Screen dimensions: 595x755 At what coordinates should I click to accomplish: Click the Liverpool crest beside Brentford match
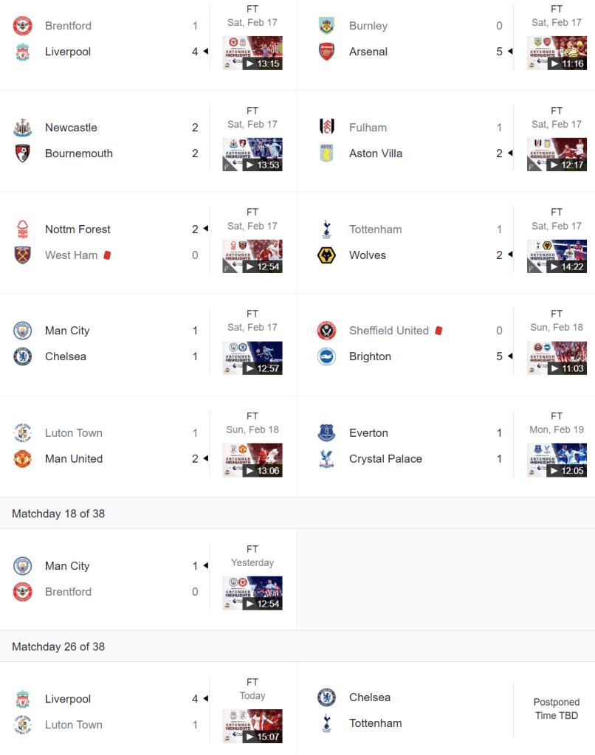click(x=23, y=52)
